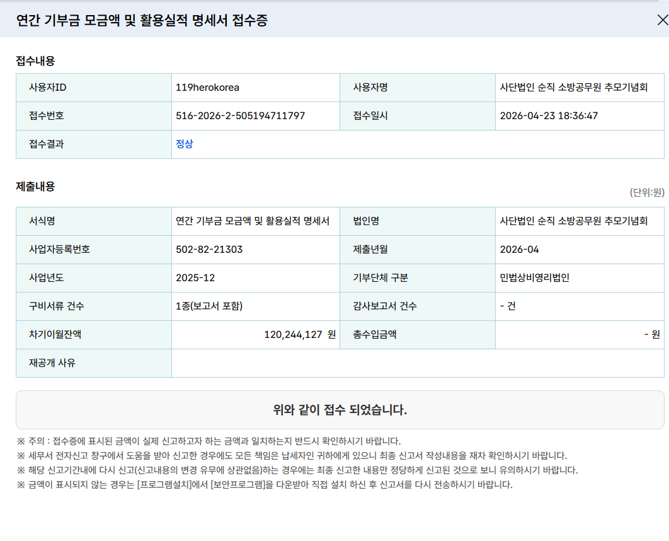Click the 사용자명 organization name value
Screen dimensions: 669x541
(573, 87)
